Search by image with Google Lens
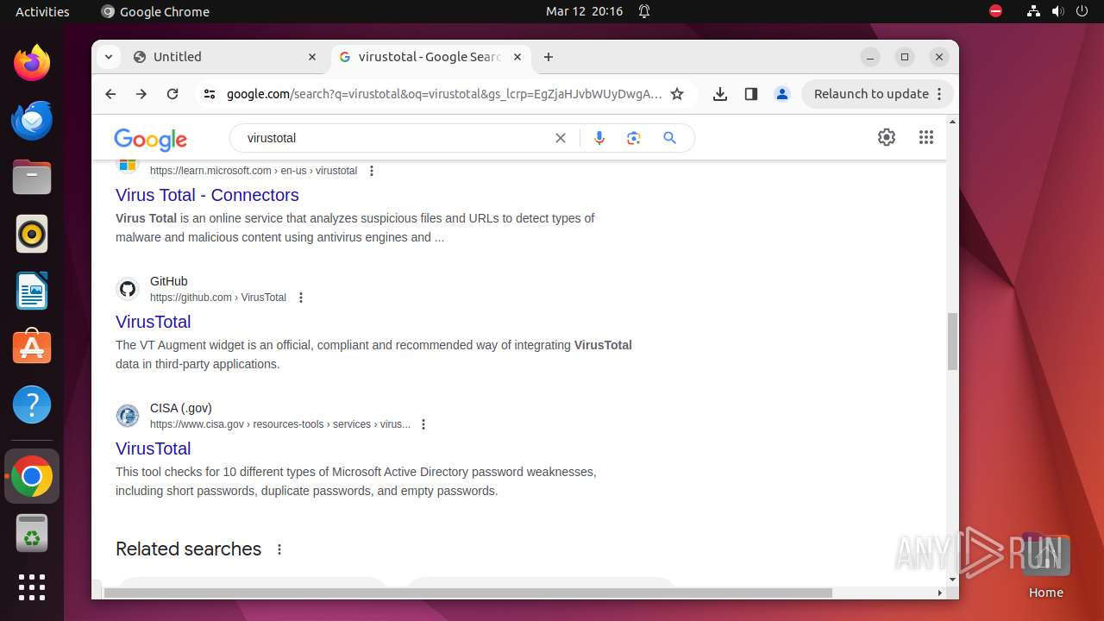 pos(634,138)
